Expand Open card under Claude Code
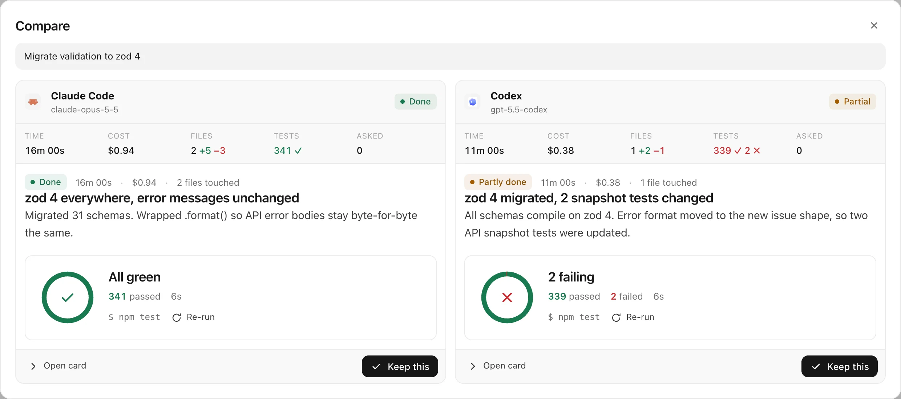This screenshot has height=399, width=901. (58, 366)
